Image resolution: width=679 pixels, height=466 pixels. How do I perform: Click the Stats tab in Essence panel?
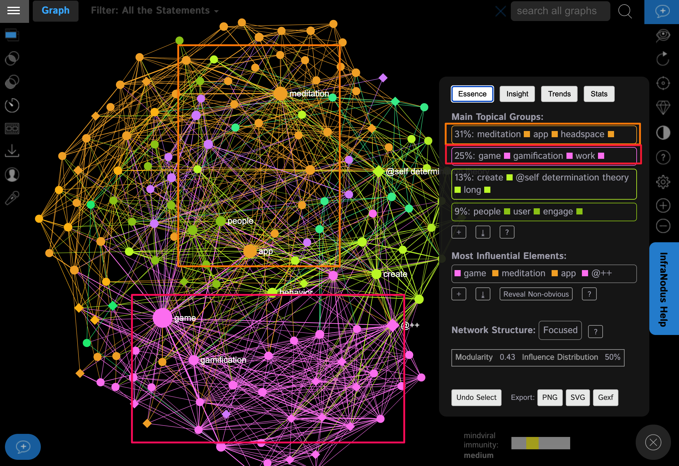(x=599, y=93)
